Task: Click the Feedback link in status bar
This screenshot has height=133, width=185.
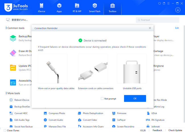Action: (157, 130)
